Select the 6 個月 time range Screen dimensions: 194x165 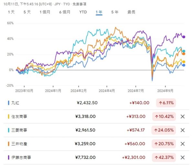tap(65, 12)
